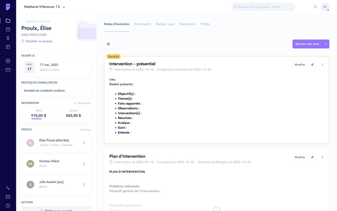337x211 pixels.
Task: Open the client folders sidebar icon
Action: (8, 21)
